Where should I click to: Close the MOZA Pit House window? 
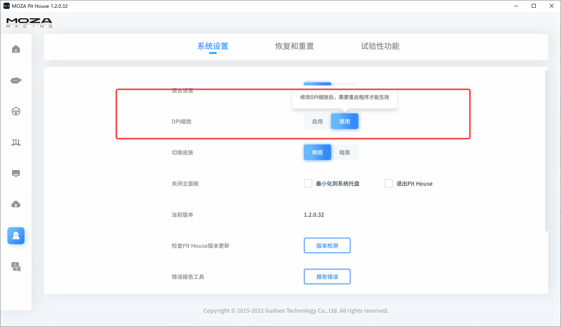(x=552, y=6)
